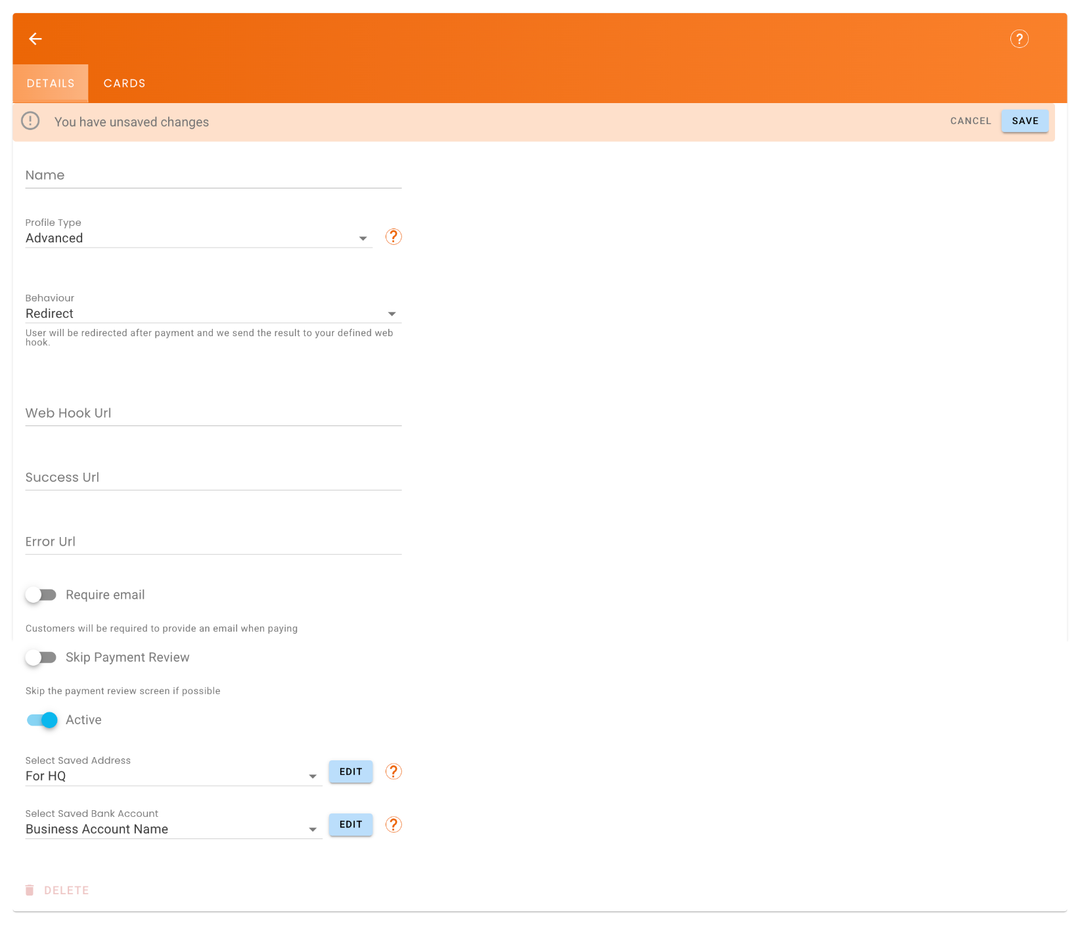
Task: Click 'Customers will be required to provide an email' text
Action: pos(162,628)
